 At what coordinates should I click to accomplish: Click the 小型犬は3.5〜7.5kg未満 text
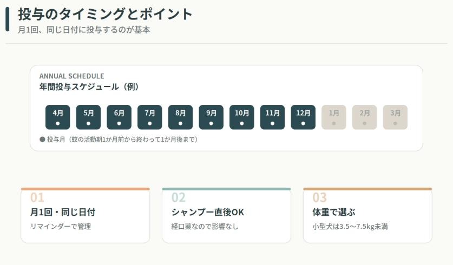(350, 227)
